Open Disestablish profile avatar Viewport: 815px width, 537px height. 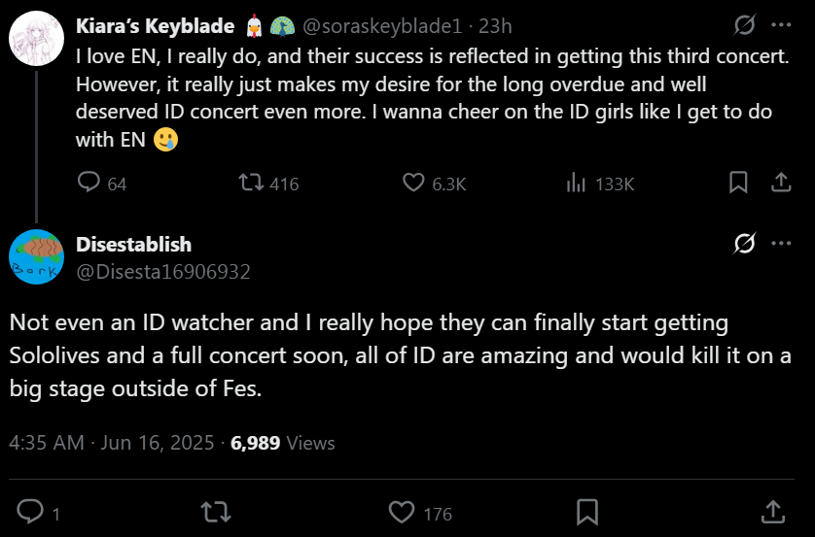(x=37, y=257)
